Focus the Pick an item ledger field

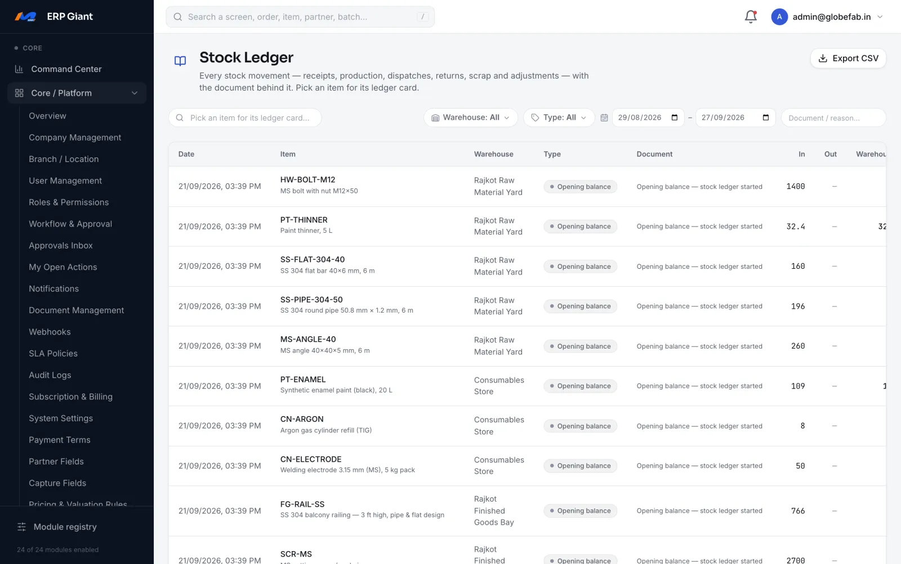pos(245,118)
